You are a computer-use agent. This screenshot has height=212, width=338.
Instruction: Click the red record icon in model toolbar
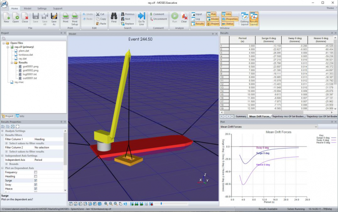pyautogui.click(x=151, y=204)
